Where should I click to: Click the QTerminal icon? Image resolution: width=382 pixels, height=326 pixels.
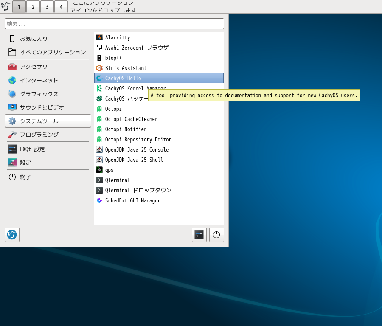point(99,180)
